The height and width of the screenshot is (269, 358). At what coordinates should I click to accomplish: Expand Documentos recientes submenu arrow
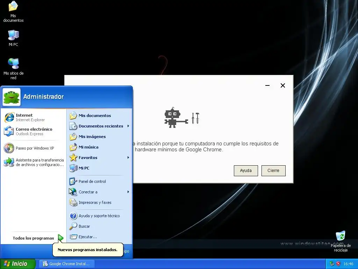tap(128, 126)
